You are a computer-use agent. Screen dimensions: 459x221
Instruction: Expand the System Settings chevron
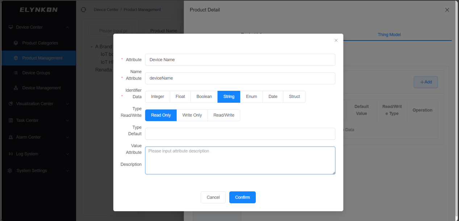[67, 171]
